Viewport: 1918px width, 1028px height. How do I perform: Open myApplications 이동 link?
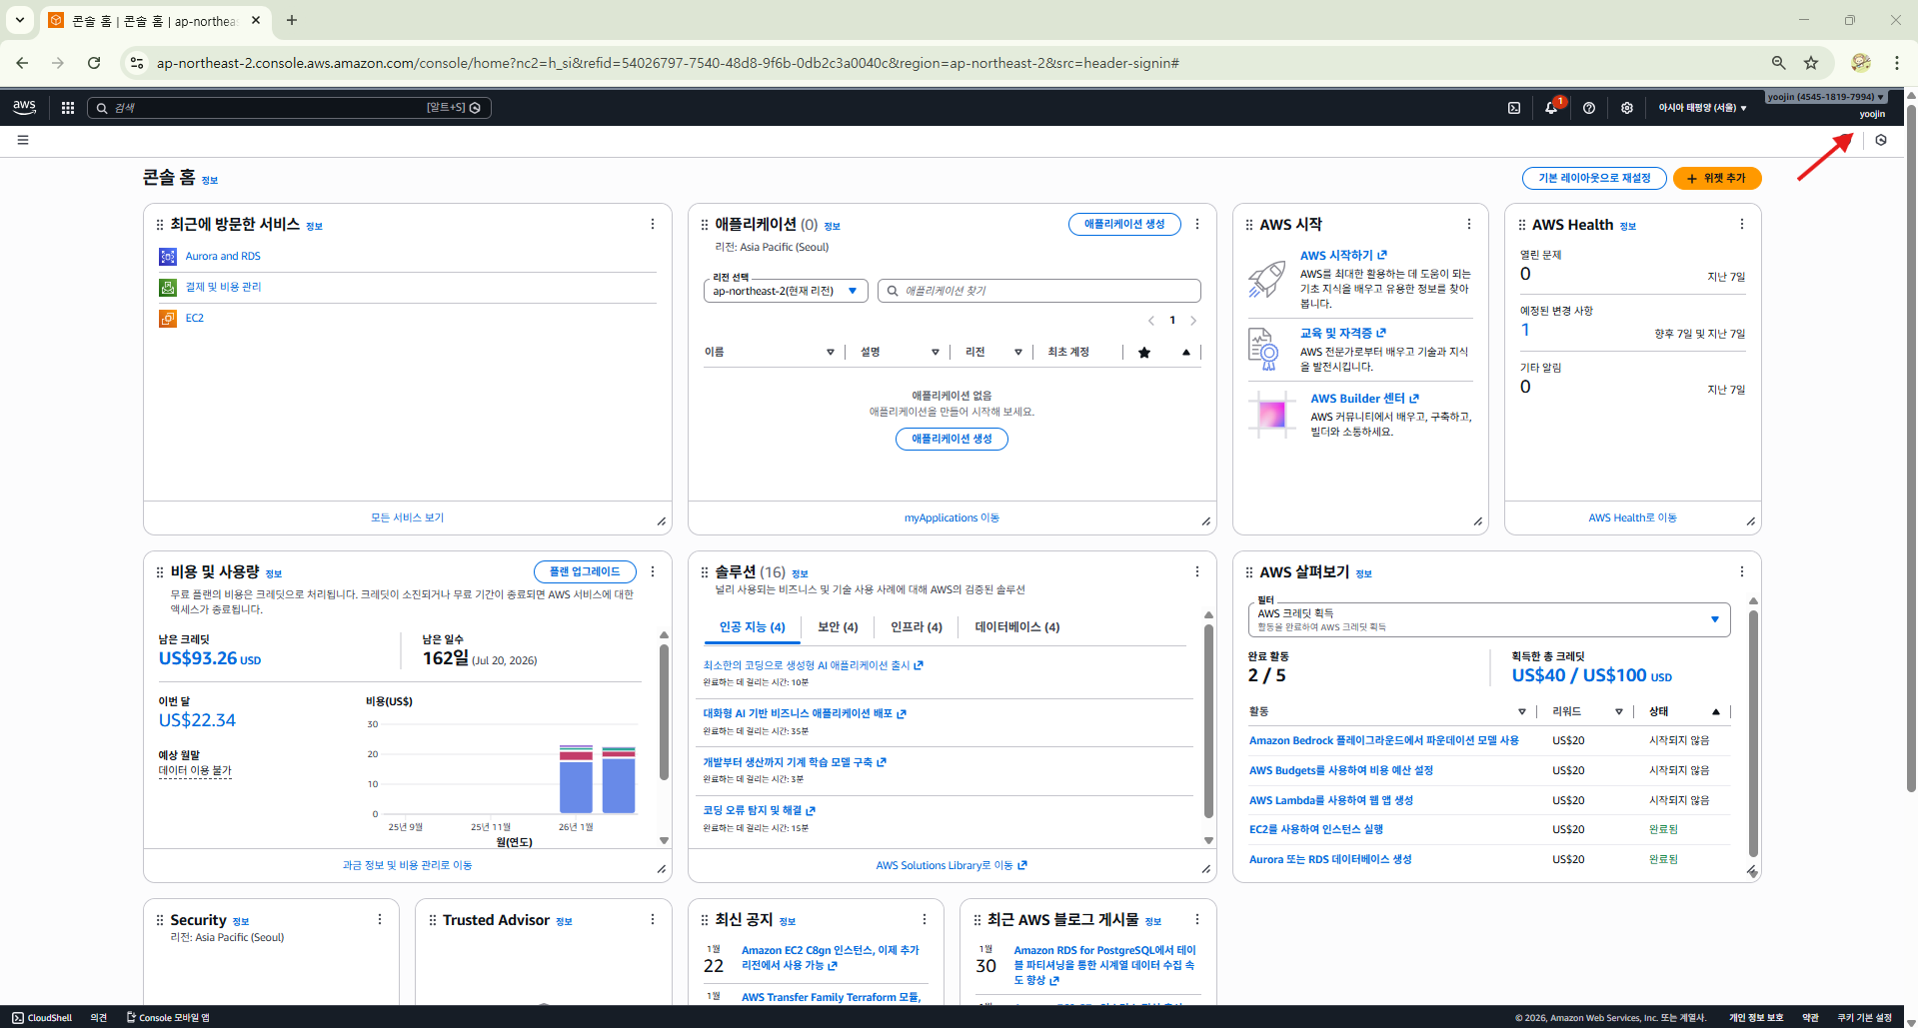coord(952,517)
